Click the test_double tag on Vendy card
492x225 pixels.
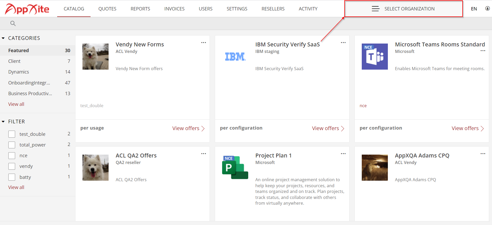coord(92,106)
